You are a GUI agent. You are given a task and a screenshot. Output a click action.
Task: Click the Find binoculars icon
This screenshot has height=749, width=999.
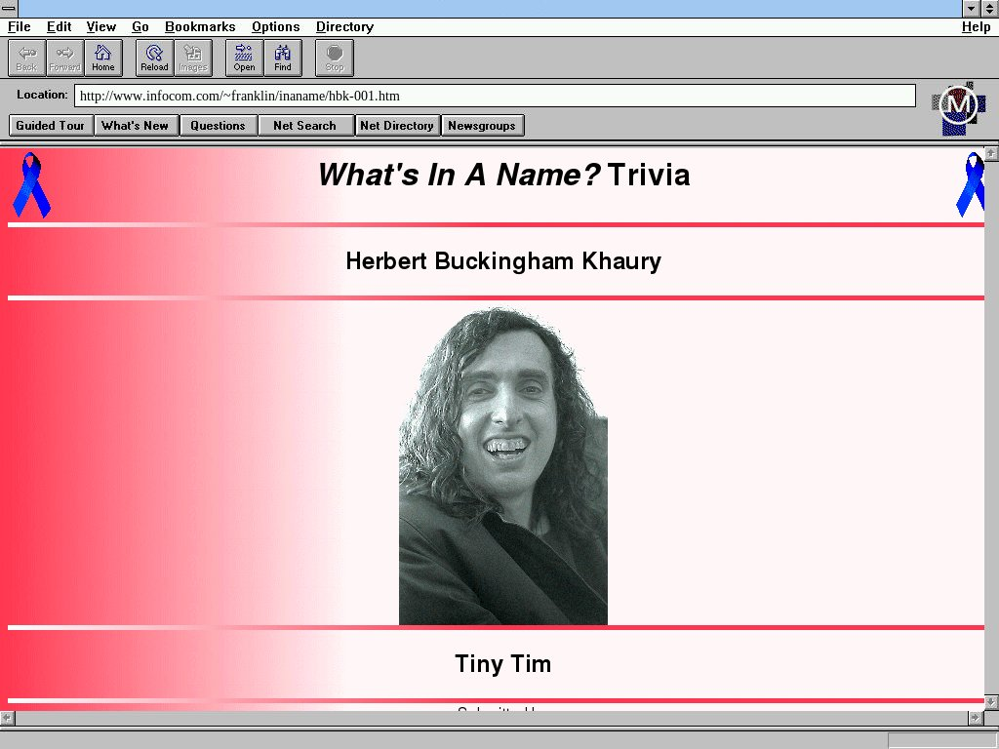pos(283,58)
